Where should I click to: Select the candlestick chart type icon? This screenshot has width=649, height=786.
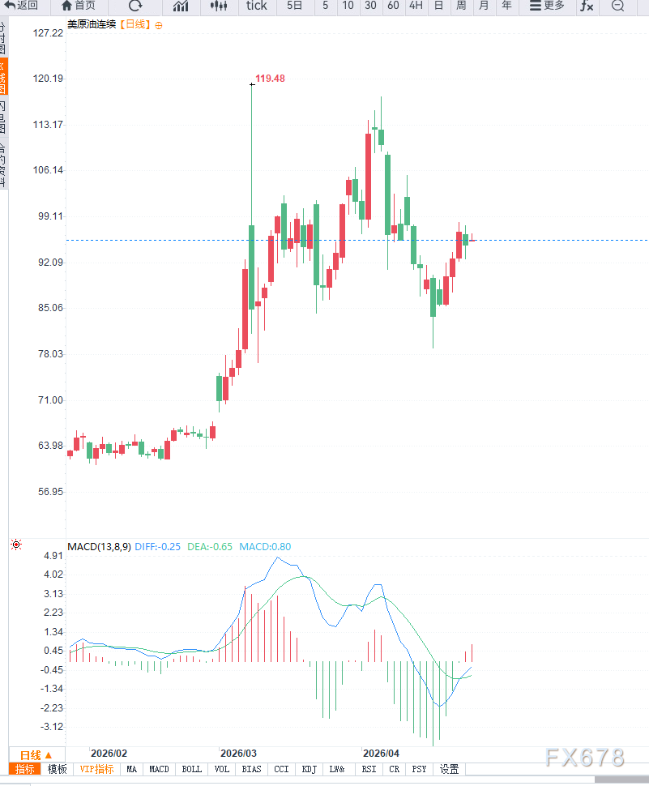[x=218, y=6]
